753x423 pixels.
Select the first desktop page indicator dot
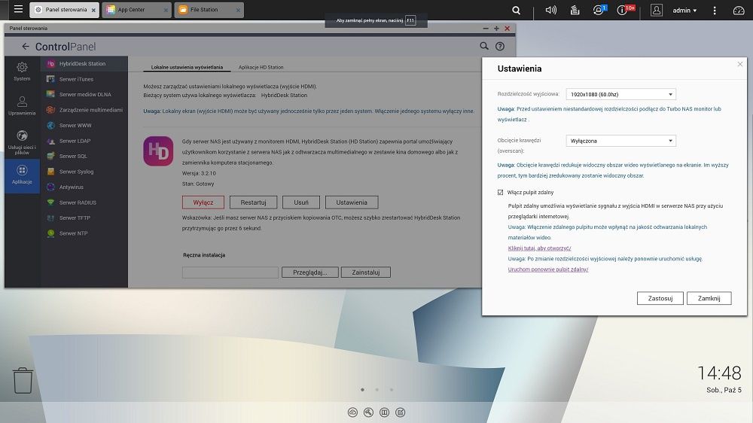coord(363,390)
